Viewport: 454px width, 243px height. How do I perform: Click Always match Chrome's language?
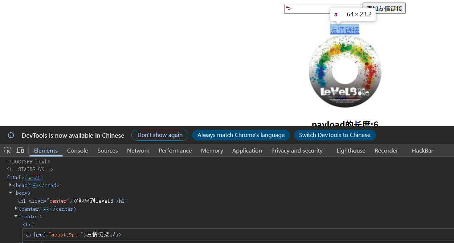[x=241, y=135]
